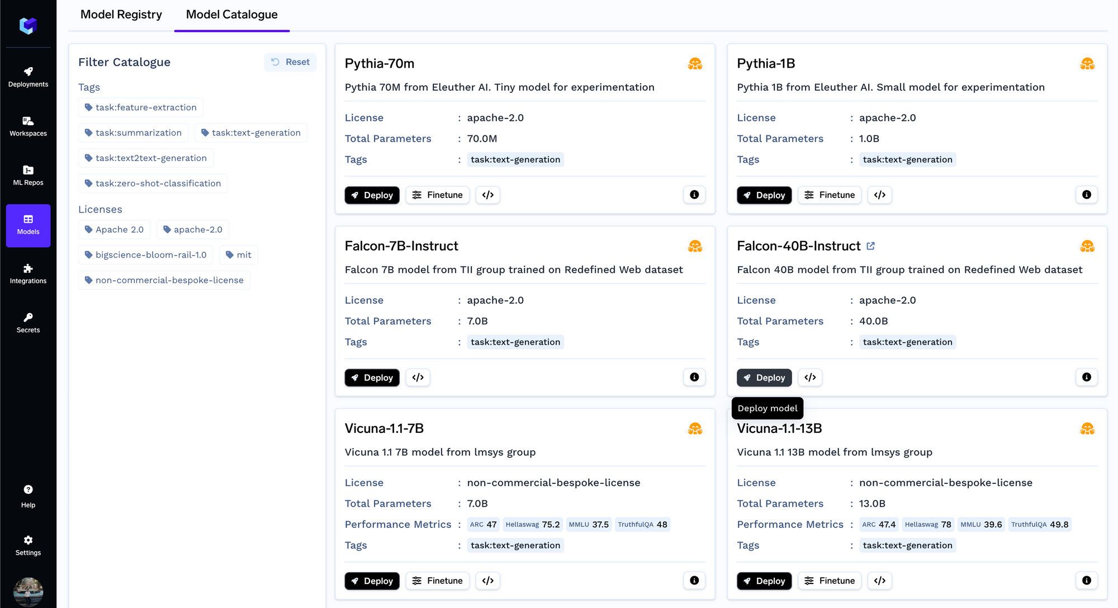Click the Finetune button for Pythia-70m

click(x=437, y=195)
